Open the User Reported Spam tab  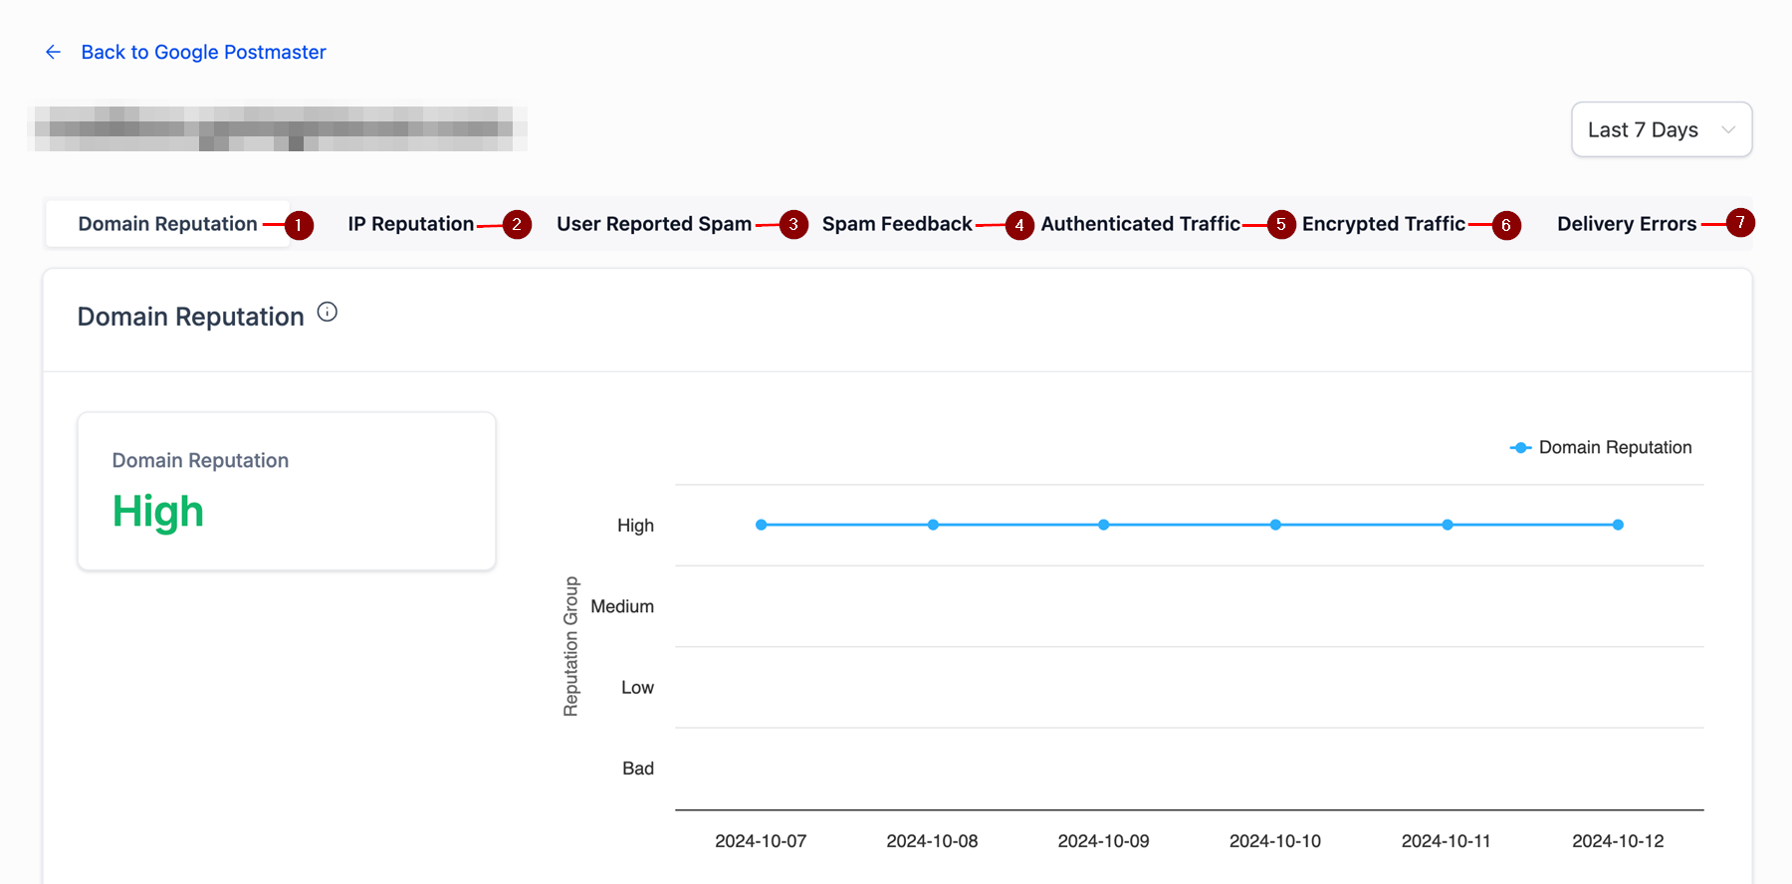[653, 224]
